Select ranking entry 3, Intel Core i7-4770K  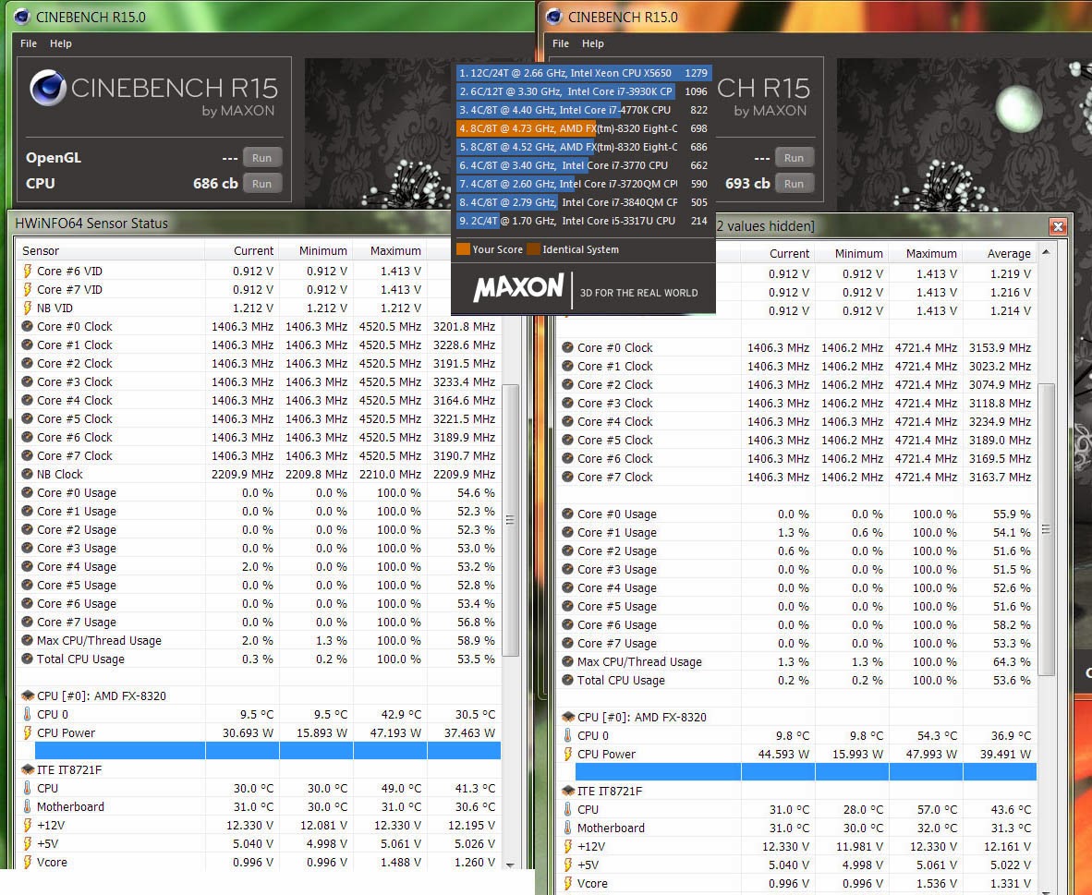click(584, 110)
